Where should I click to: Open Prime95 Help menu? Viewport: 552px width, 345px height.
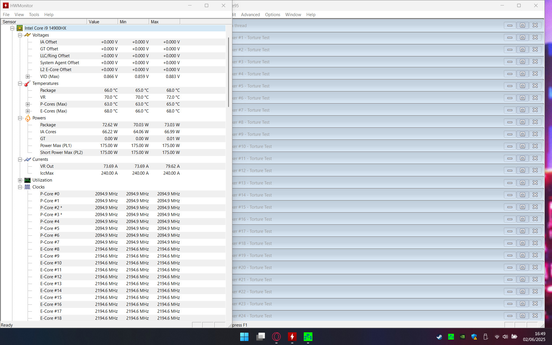pos(311,15)
